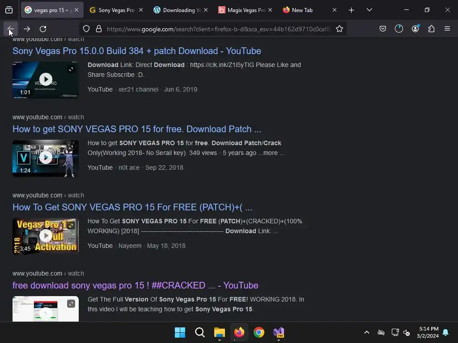Open the Extensions puzzle icon

(x=431, y=29)
